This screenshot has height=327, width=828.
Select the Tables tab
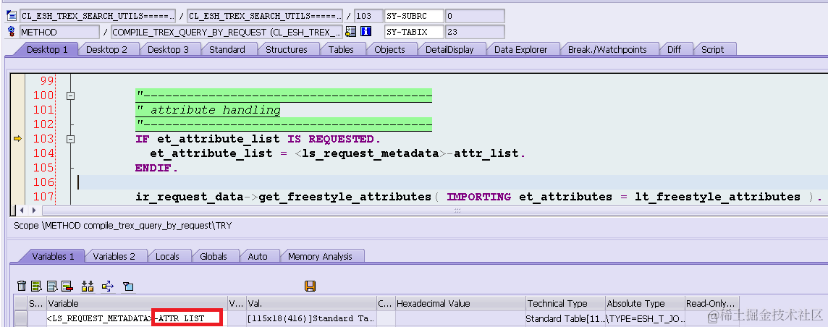pyautogui.click(x=341, y=50)
